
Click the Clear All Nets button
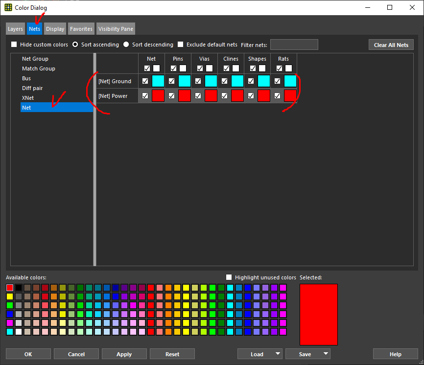click(x=391, y=45)
